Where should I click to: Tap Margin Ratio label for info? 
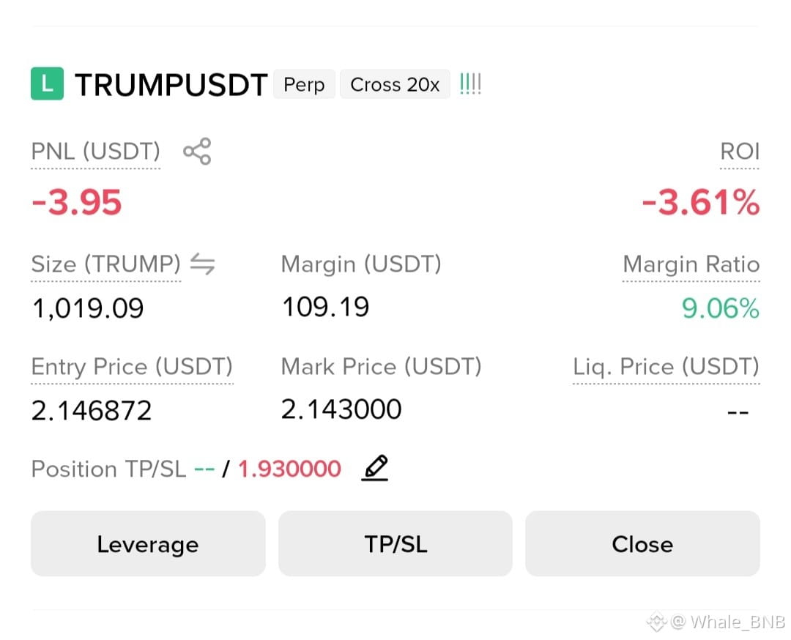[691, 264]
